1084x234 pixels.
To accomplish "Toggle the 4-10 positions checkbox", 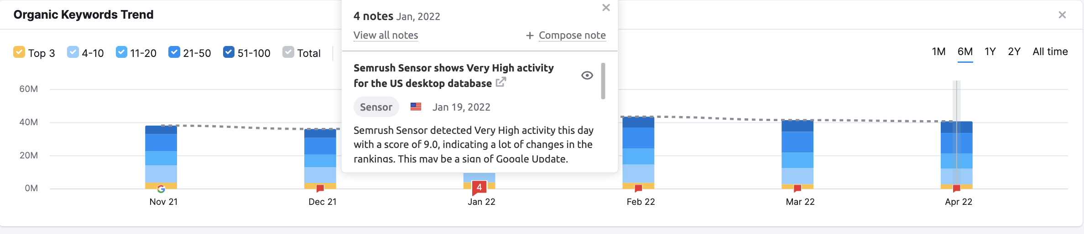I will (73, 52).
